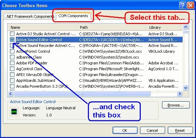Uncheck the Active Sound Editor Control checkbox
The width and height of the screenshot is (196, 138).
click(x=12, y=40)
